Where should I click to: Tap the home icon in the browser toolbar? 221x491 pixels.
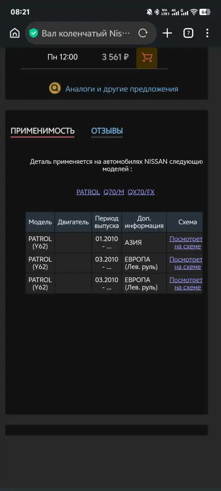point(14,33)
